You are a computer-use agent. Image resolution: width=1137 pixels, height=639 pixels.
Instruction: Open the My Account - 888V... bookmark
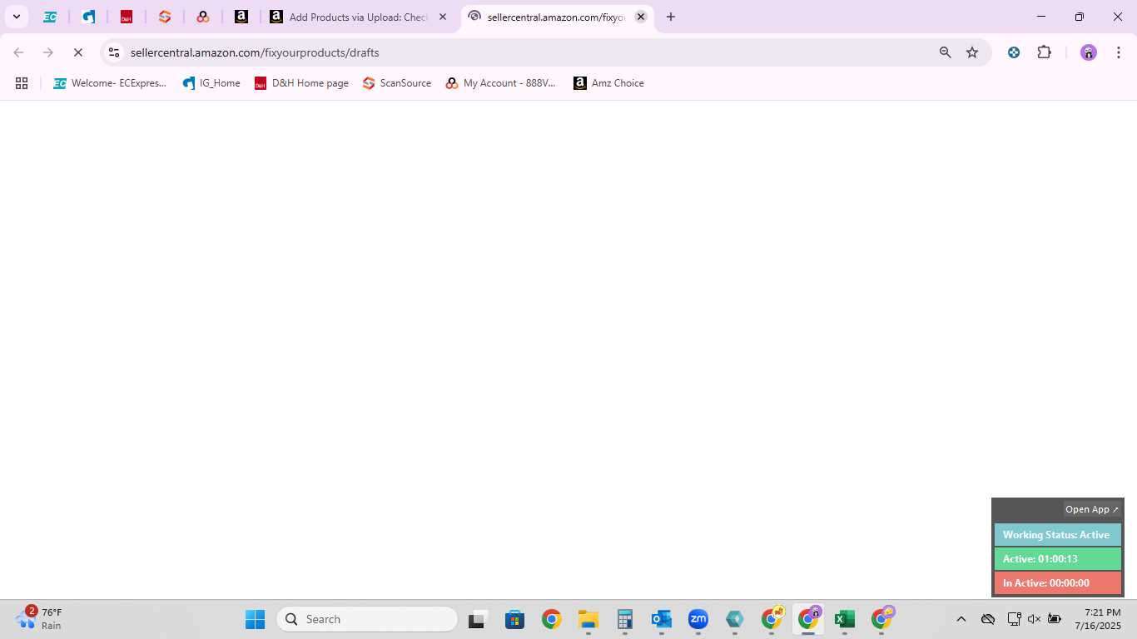500,83
